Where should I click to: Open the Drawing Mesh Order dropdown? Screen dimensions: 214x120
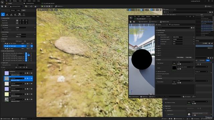(21, 65)
